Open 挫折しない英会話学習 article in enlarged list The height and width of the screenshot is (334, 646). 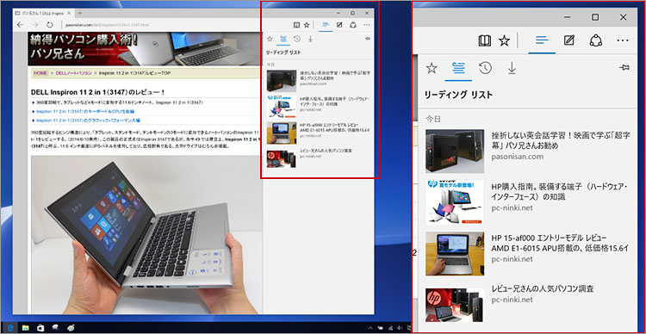point(562,140)
